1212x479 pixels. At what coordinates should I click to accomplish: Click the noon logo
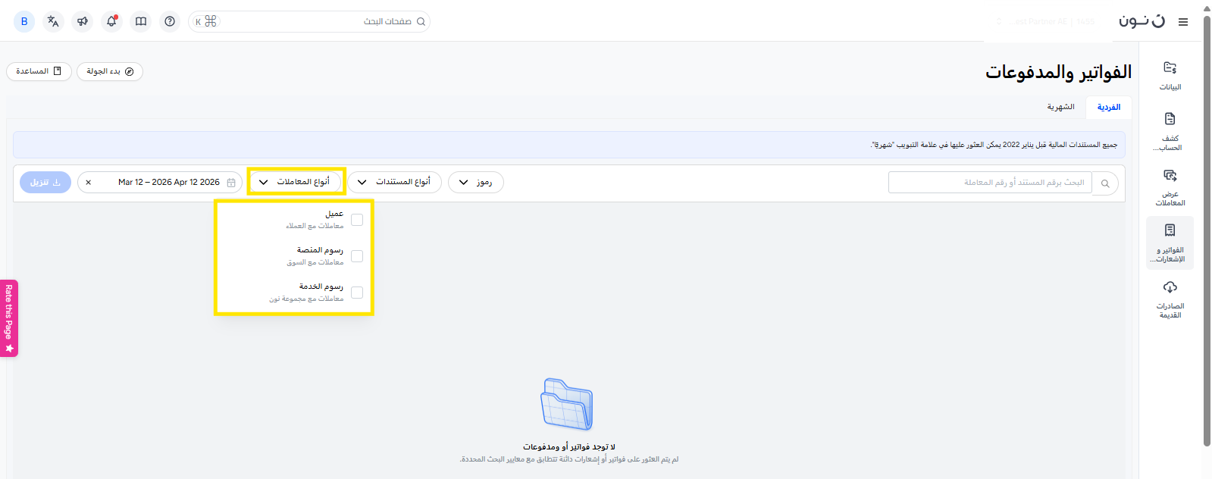point(1142,21)
